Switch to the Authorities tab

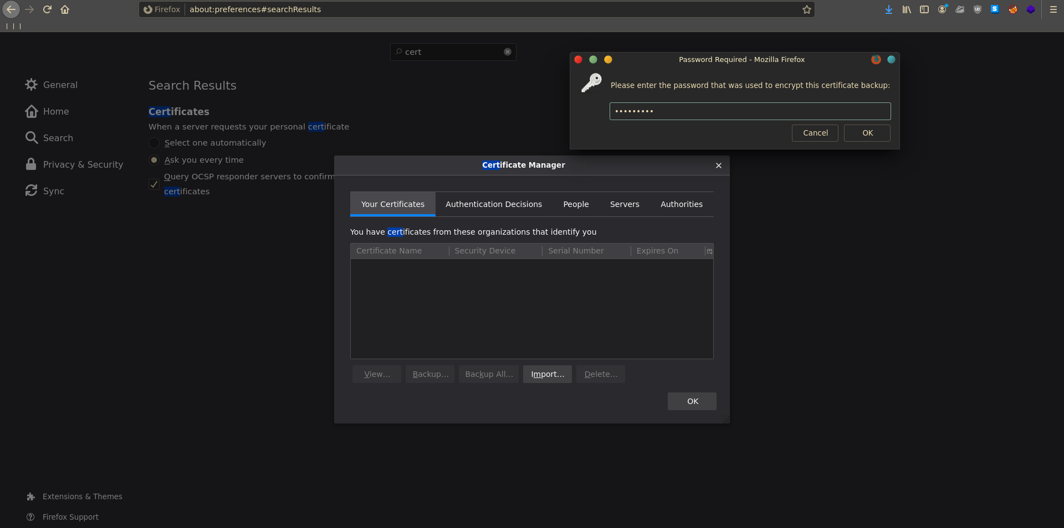click(x=681, y=204)
